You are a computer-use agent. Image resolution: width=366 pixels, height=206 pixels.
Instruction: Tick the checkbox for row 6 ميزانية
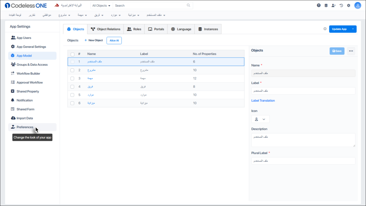pyautogui.click(x=72, y=103)
